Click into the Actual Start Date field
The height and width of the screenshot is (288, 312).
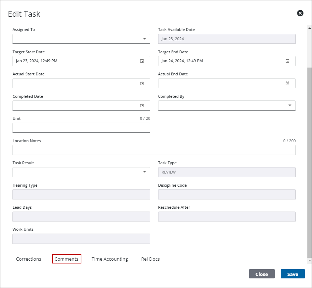pos(75,83)
